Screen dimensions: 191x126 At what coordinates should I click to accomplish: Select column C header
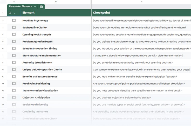(141, 2)
